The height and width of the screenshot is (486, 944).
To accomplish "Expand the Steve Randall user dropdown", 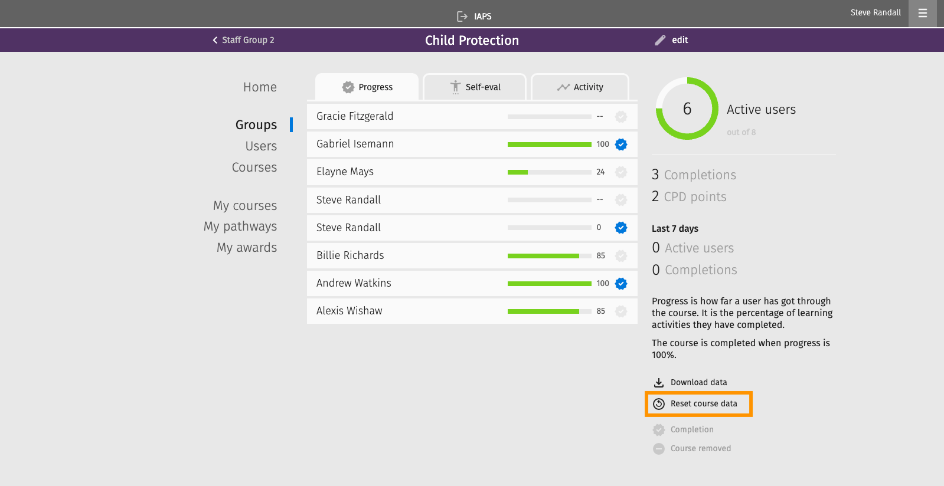I will [876, 12].
